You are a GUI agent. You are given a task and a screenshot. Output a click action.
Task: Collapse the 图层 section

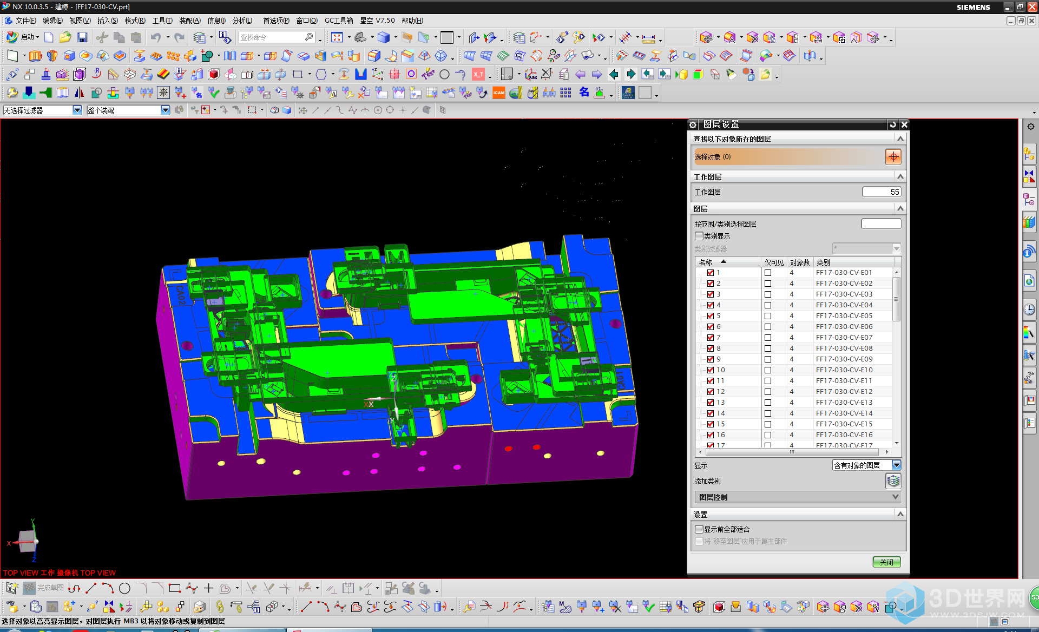pyautogui.click(x=900, y=209)
